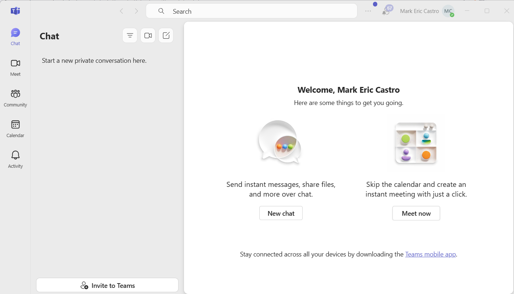Click the Meet now button

point(416,213)
